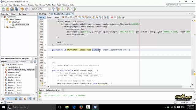Image resolution: width=196 pixels, height=110 pixels.
Task: Run the project with green arrow
Action: coord(63,9)
